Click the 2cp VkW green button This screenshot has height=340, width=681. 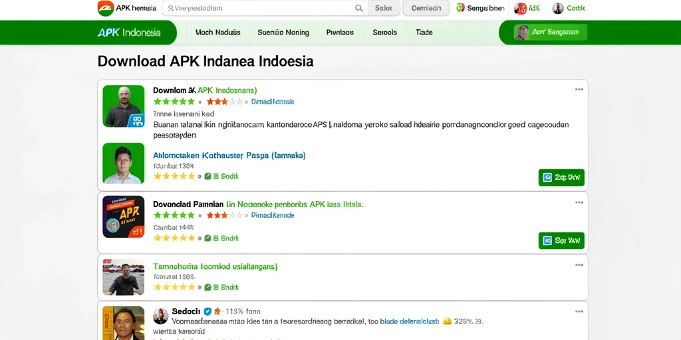coord(561,177)
